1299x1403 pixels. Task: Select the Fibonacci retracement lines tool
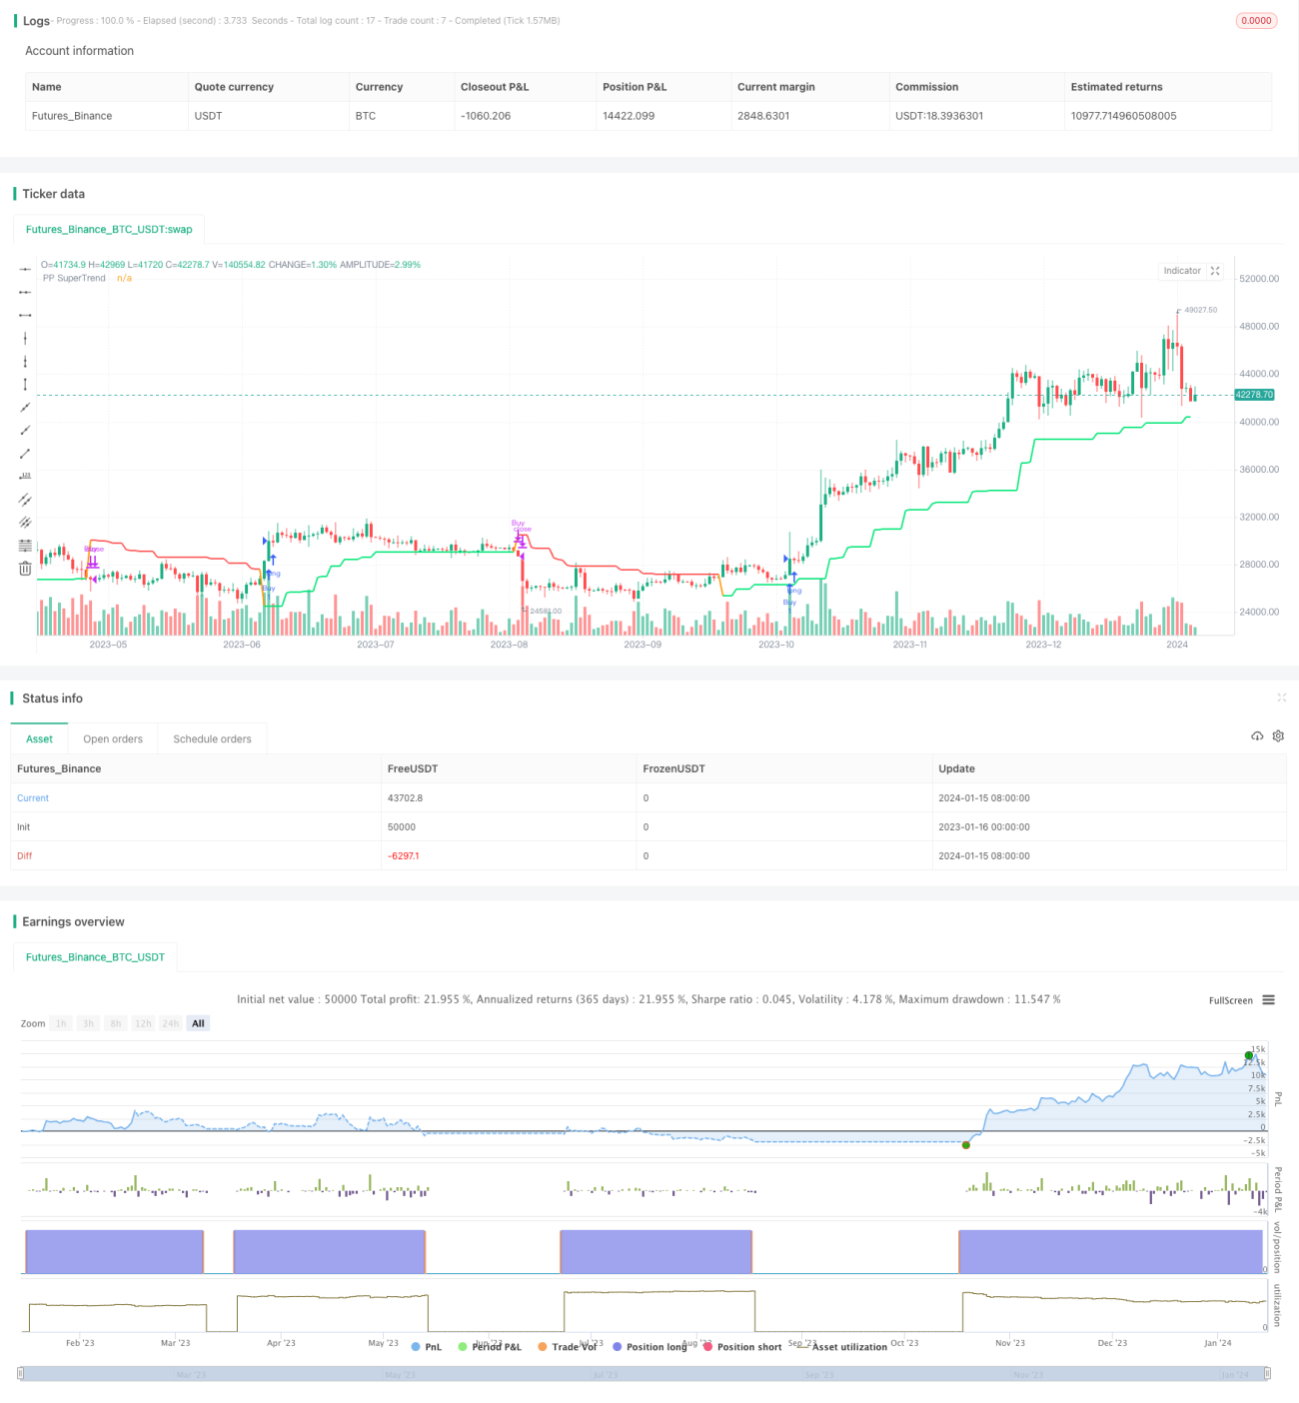pyautogui.click(x=25, y=545)
